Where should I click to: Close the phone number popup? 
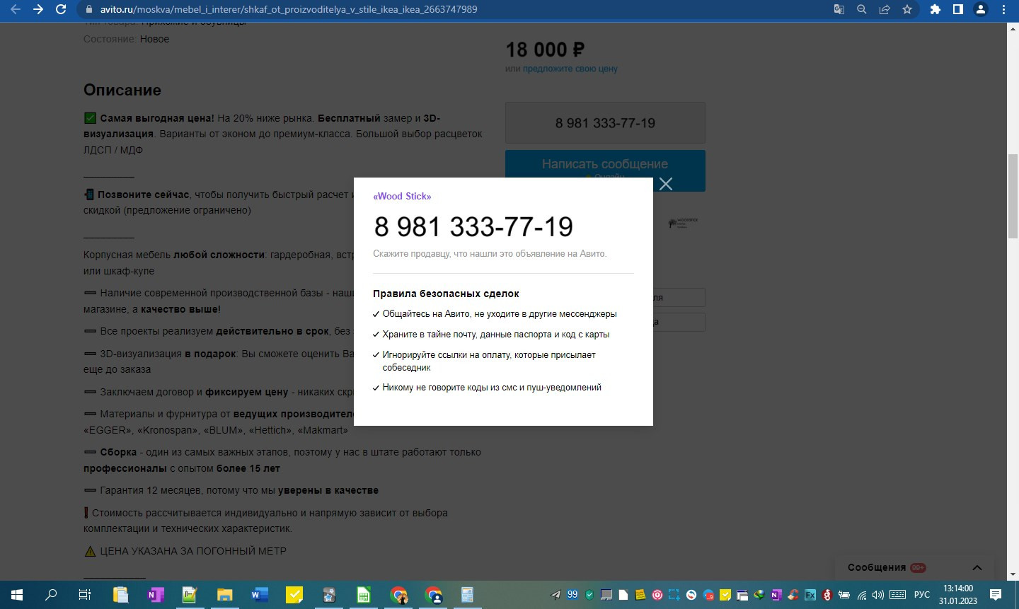[x=666, y=184]
